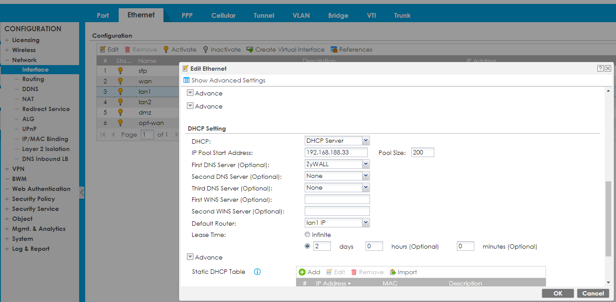Select the days radio option for Lease Time
616x302 pixels.
[x=307, y=246]
